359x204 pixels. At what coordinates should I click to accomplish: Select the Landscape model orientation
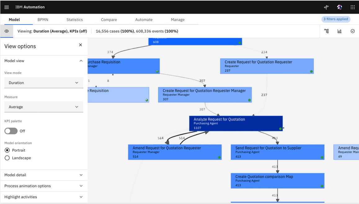[6, 158]
